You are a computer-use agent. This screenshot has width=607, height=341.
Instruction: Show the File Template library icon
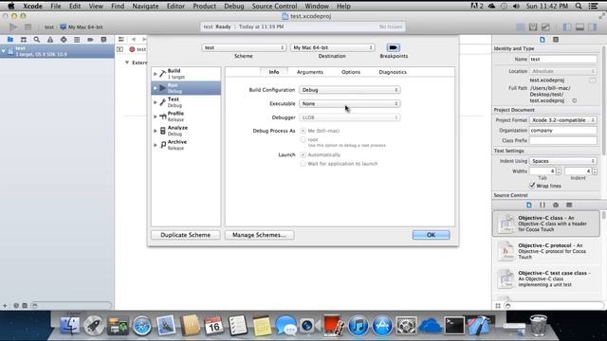click(x=529, y=205)
